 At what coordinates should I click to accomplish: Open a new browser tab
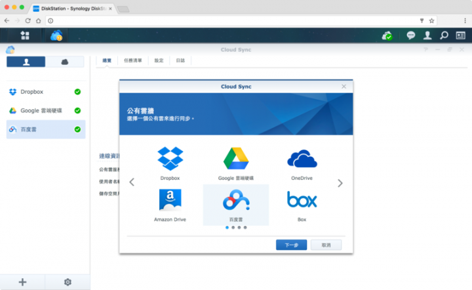pos(123,9)
